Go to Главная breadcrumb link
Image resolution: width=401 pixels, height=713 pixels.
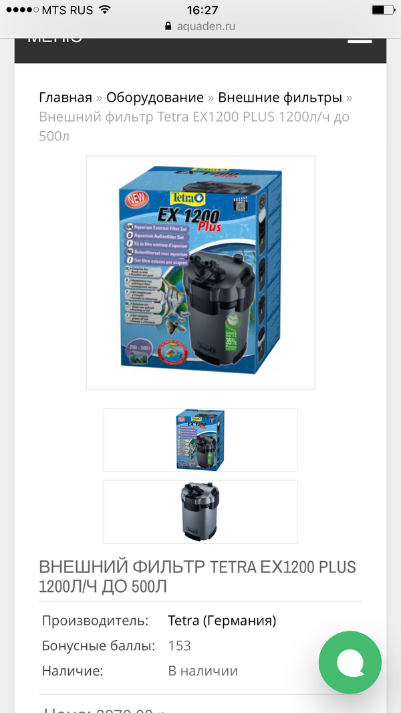pos(65,97)
